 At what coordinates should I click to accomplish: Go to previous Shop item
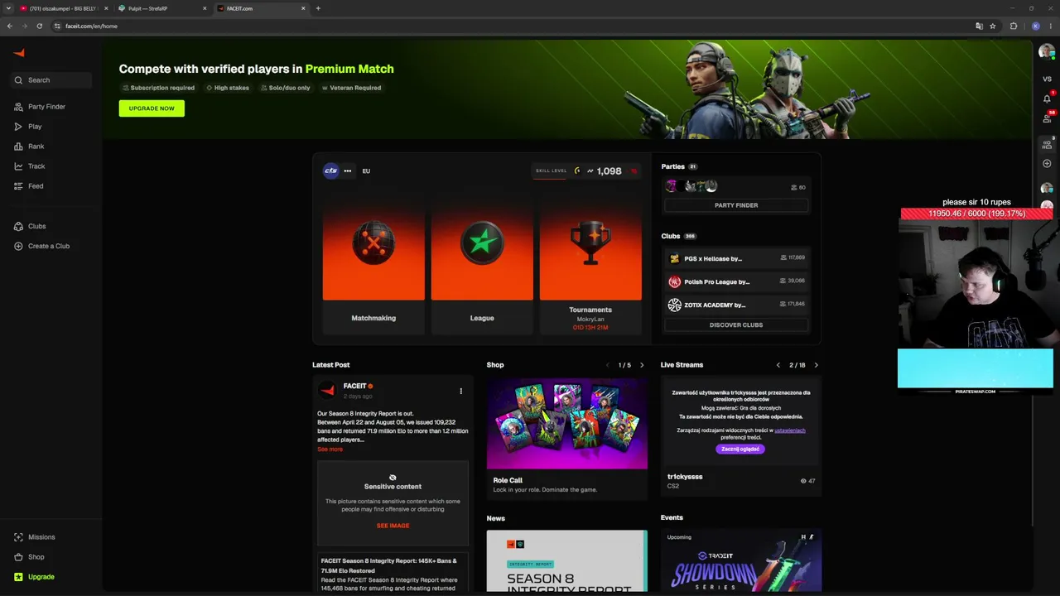pos(607,365)
